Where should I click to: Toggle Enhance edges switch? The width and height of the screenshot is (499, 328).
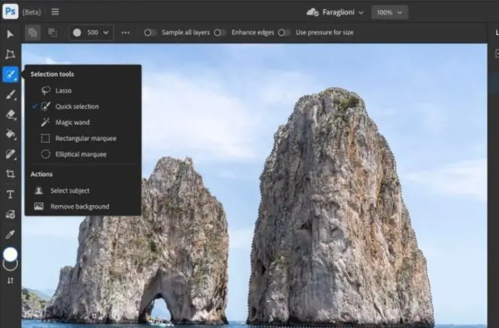[x=220, y=32]
